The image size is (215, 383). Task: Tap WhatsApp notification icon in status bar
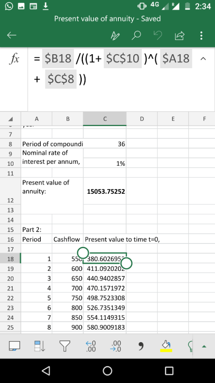click(x=9, y=6)
